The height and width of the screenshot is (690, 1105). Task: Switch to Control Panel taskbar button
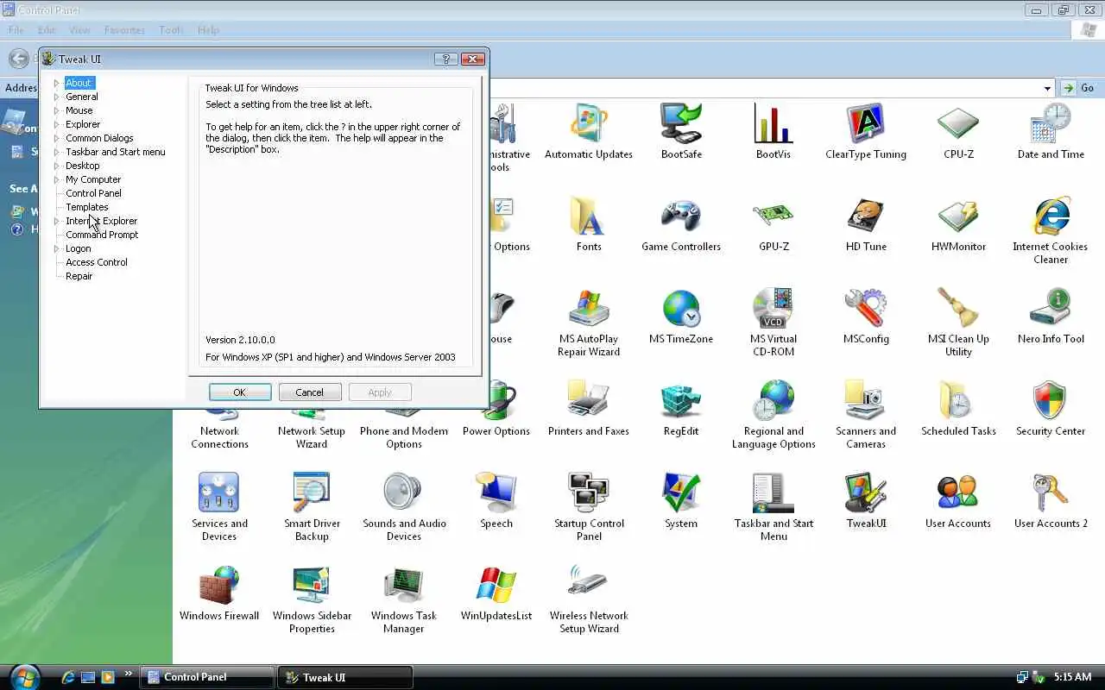[207, 677]
